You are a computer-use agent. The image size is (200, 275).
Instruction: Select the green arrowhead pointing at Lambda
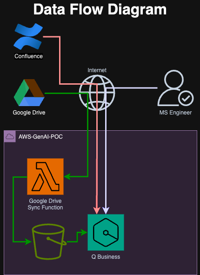pos(67,177)
